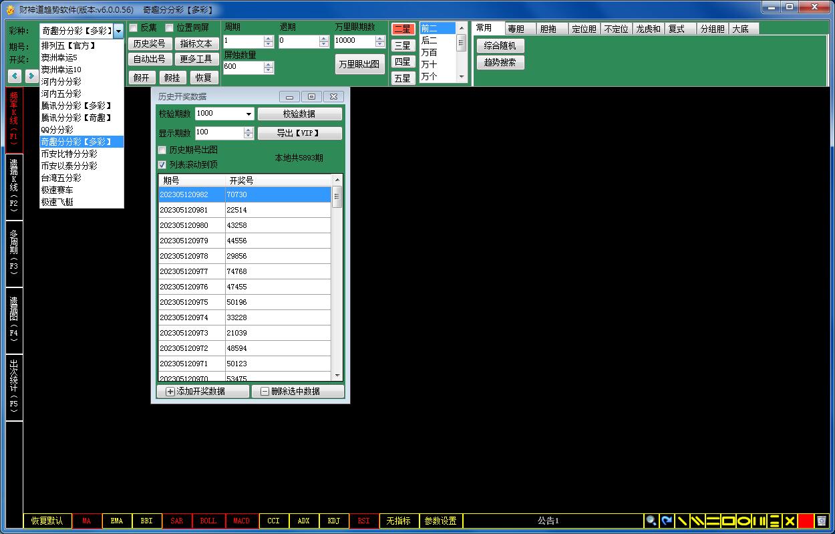Switch to the 龙虎和 tab

[x=648, y=29]
